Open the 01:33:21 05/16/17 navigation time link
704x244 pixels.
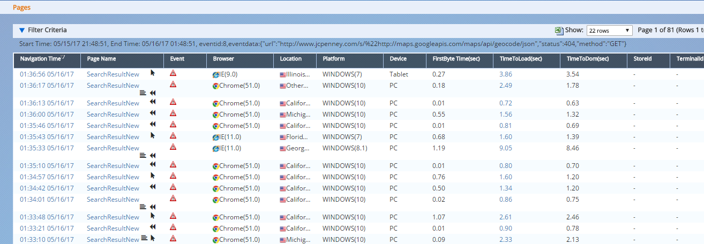pyautogui.click(x=47, y=228)
